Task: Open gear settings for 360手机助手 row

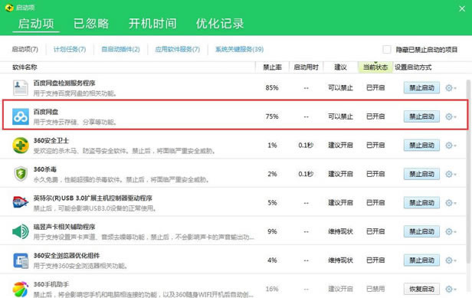Action: point(451,289)
